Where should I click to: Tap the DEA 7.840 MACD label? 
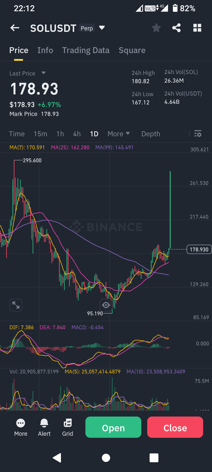pyautogui.click(x=52, y=327)
